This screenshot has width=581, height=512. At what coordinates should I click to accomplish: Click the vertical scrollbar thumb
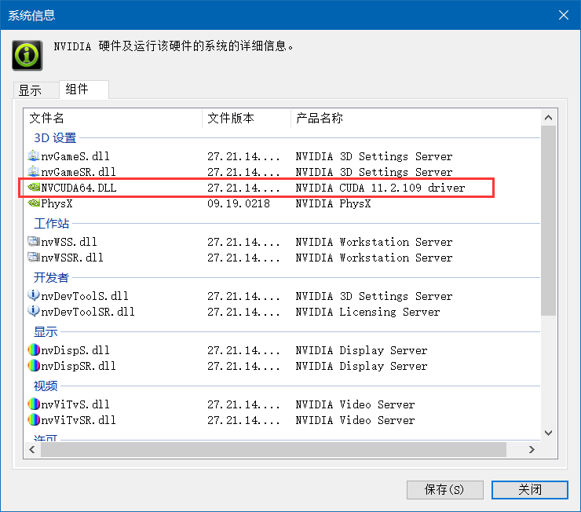[x=548, y=221]
